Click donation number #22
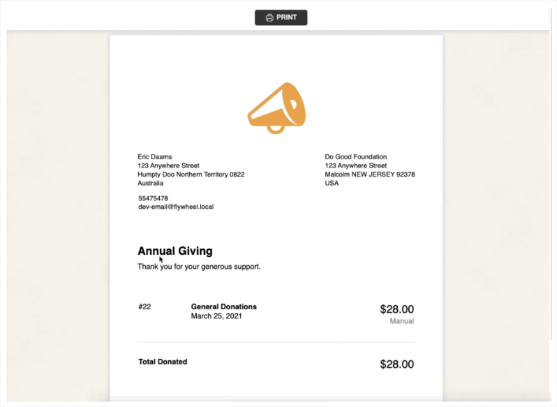Viewport: 557px width, 407px height. click(144, 306)
